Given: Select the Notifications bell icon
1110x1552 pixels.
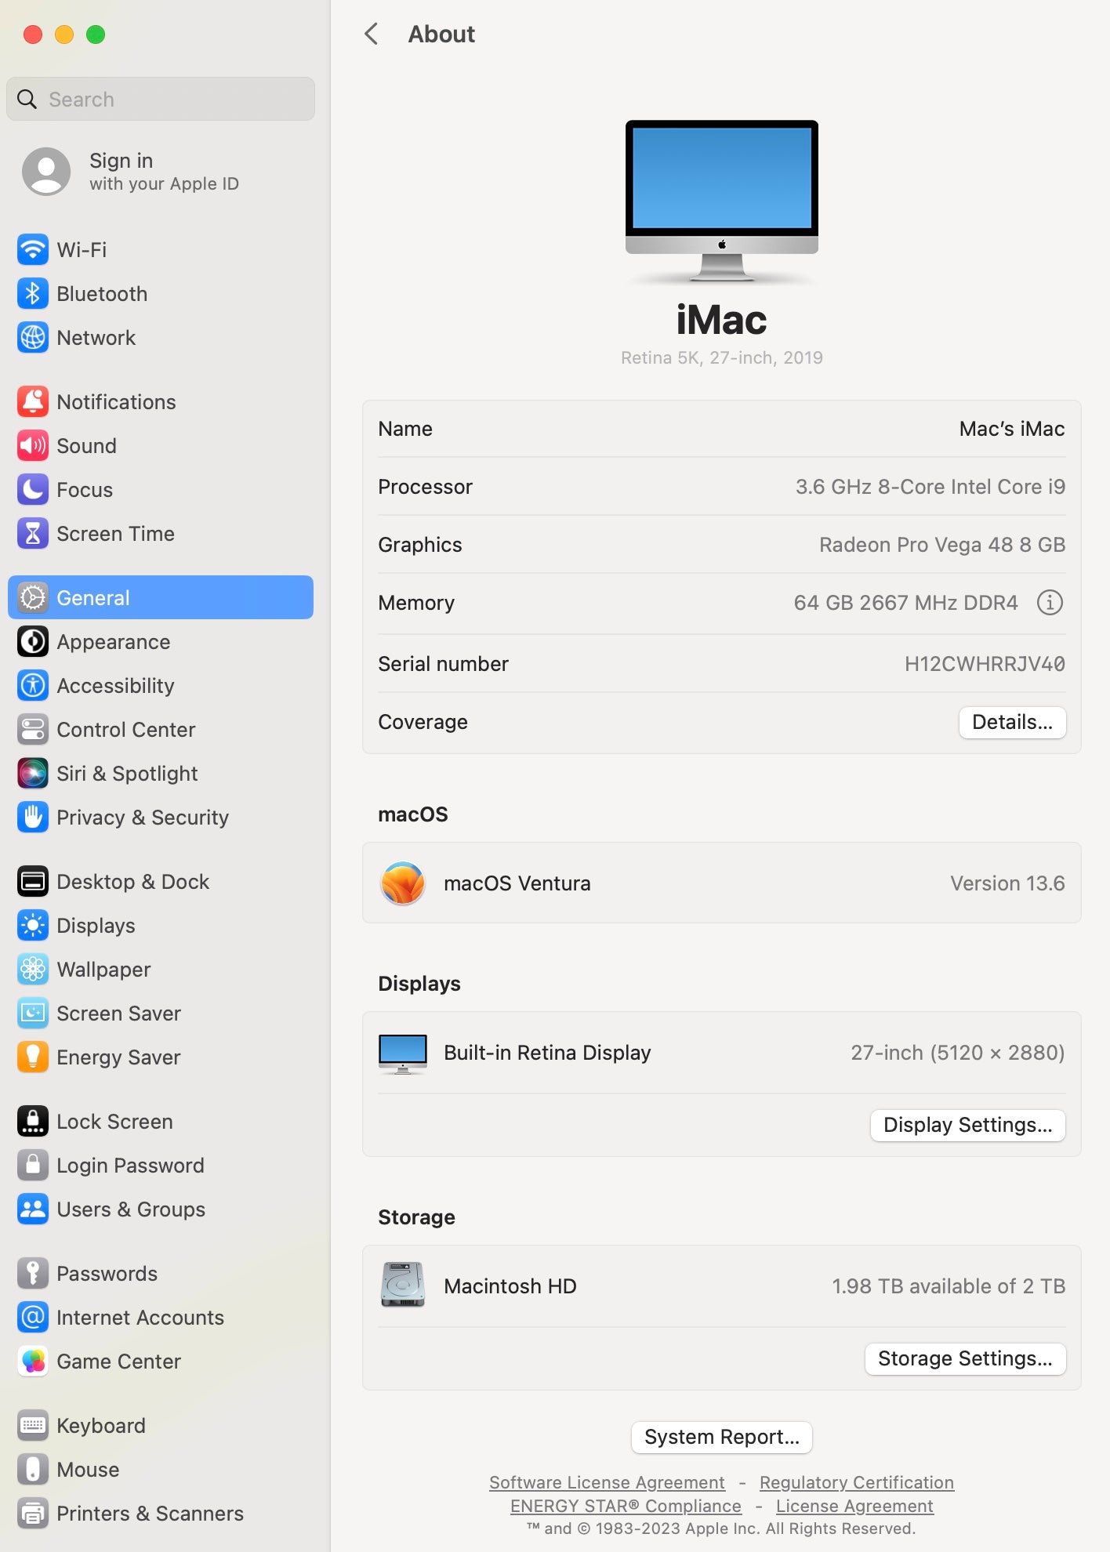Looking at the screenshot, I should pos(33,402).
